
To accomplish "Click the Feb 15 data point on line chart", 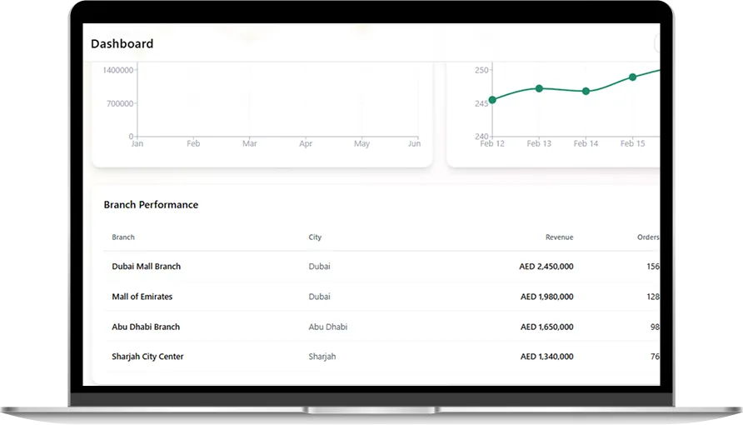I will tap(632, 77).
